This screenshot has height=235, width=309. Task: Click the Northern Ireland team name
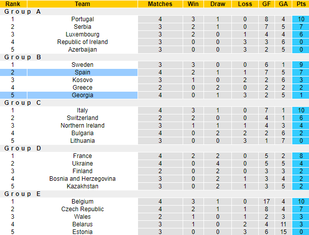(x=83, y=126)
